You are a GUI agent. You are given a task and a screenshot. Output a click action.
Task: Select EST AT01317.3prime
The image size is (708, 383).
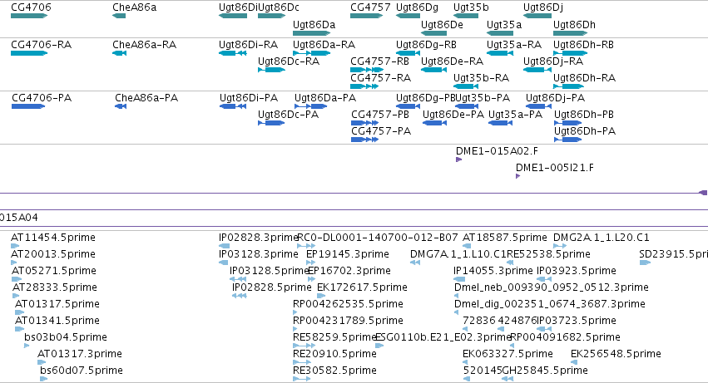(42, 362)
